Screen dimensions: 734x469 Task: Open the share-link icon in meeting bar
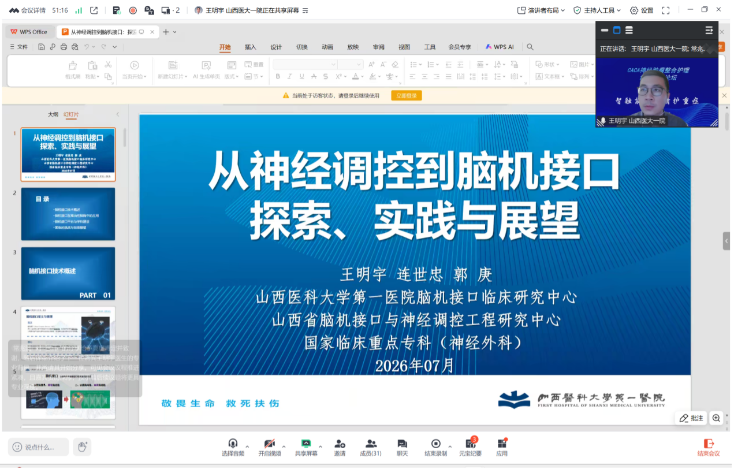(94, 10)
